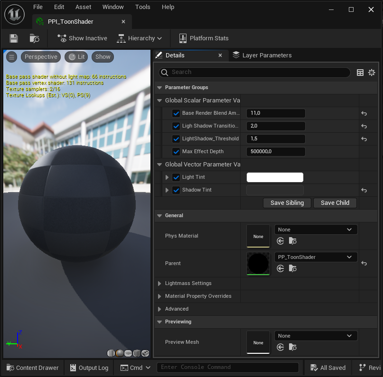Image resolution: width=383 pixels, height=377 pixels.
Task: Open the Asset menu
Action: coord(84,7)
